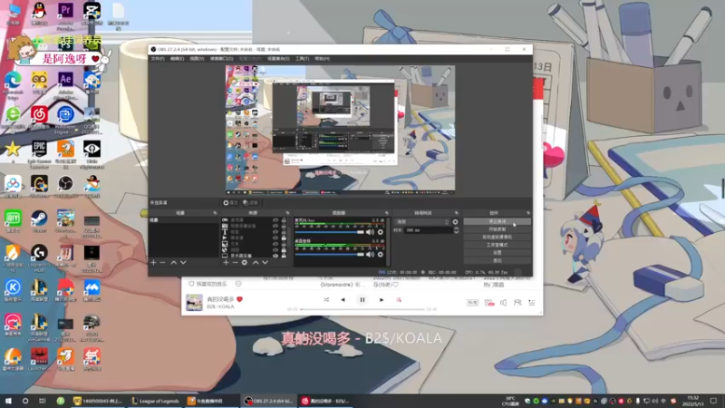
Task: Enable 工作室模式 studio mode
Action: coord(497,245)
